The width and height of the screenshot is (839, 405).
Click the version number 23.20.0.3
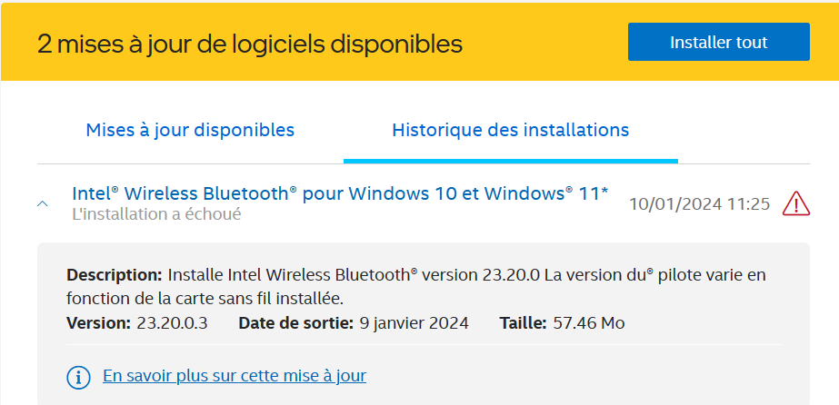[172, 322]
